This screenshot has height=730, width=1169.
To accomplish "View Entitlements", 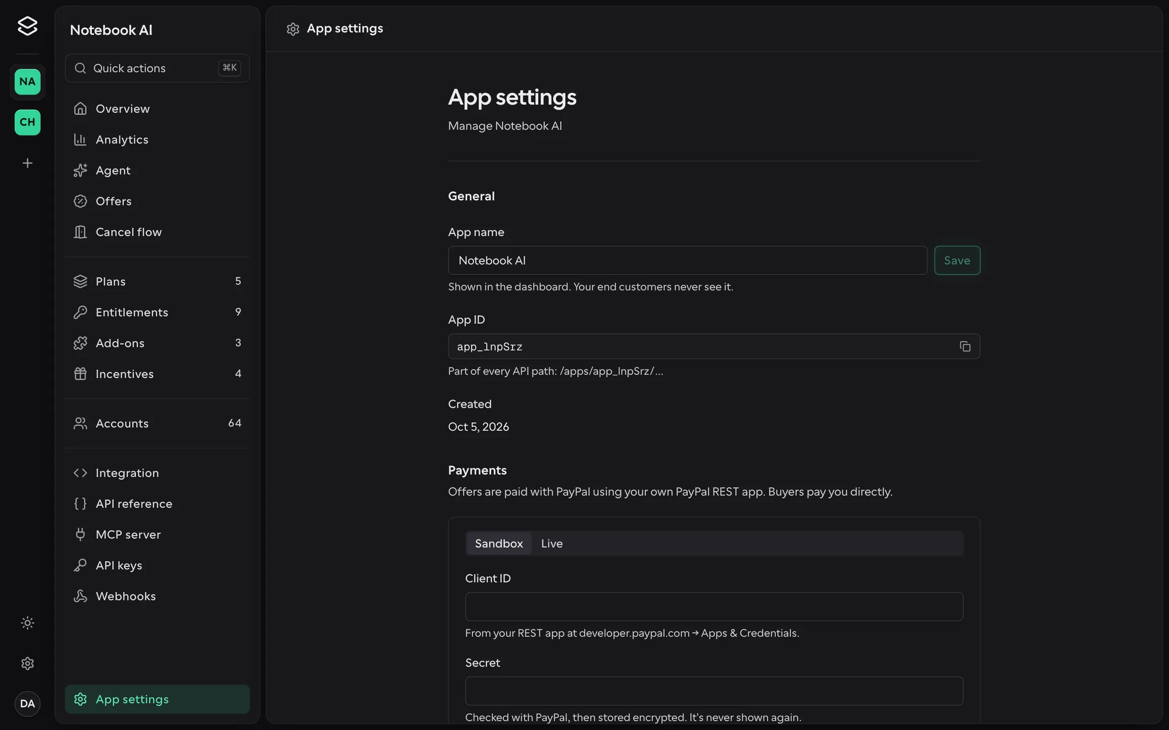I will [157, 312].
